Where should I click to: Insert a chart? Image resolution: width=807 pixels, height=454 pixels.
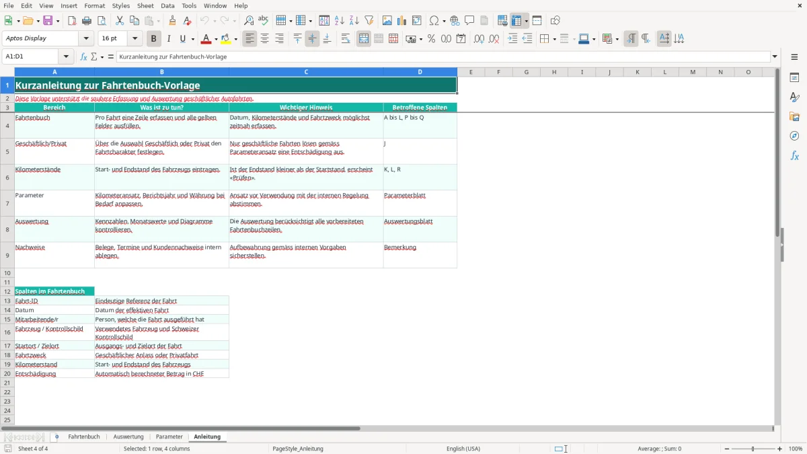click(402, 21)
